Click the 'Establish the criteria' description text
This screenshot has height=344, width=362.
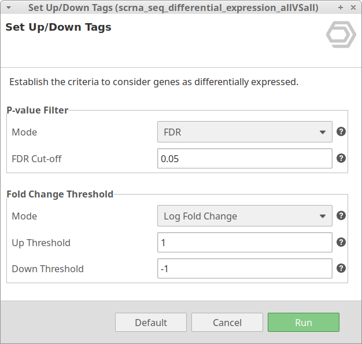(154, 82)
